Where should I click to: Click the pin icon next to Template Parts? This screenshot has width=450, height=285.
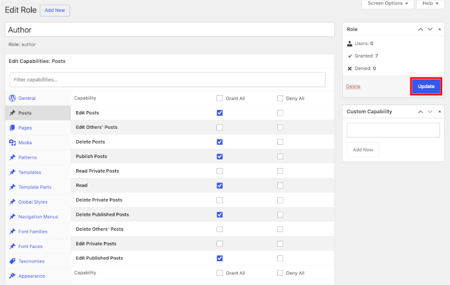pos(13,187)
